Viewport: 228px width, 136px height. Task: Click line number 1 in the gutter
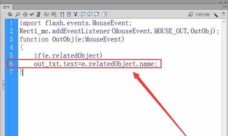[11, 23]
